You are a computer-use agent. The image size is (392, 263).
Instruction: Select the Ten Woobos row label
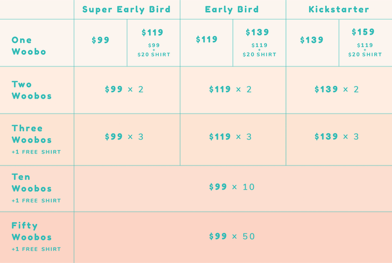pos(32,183)
